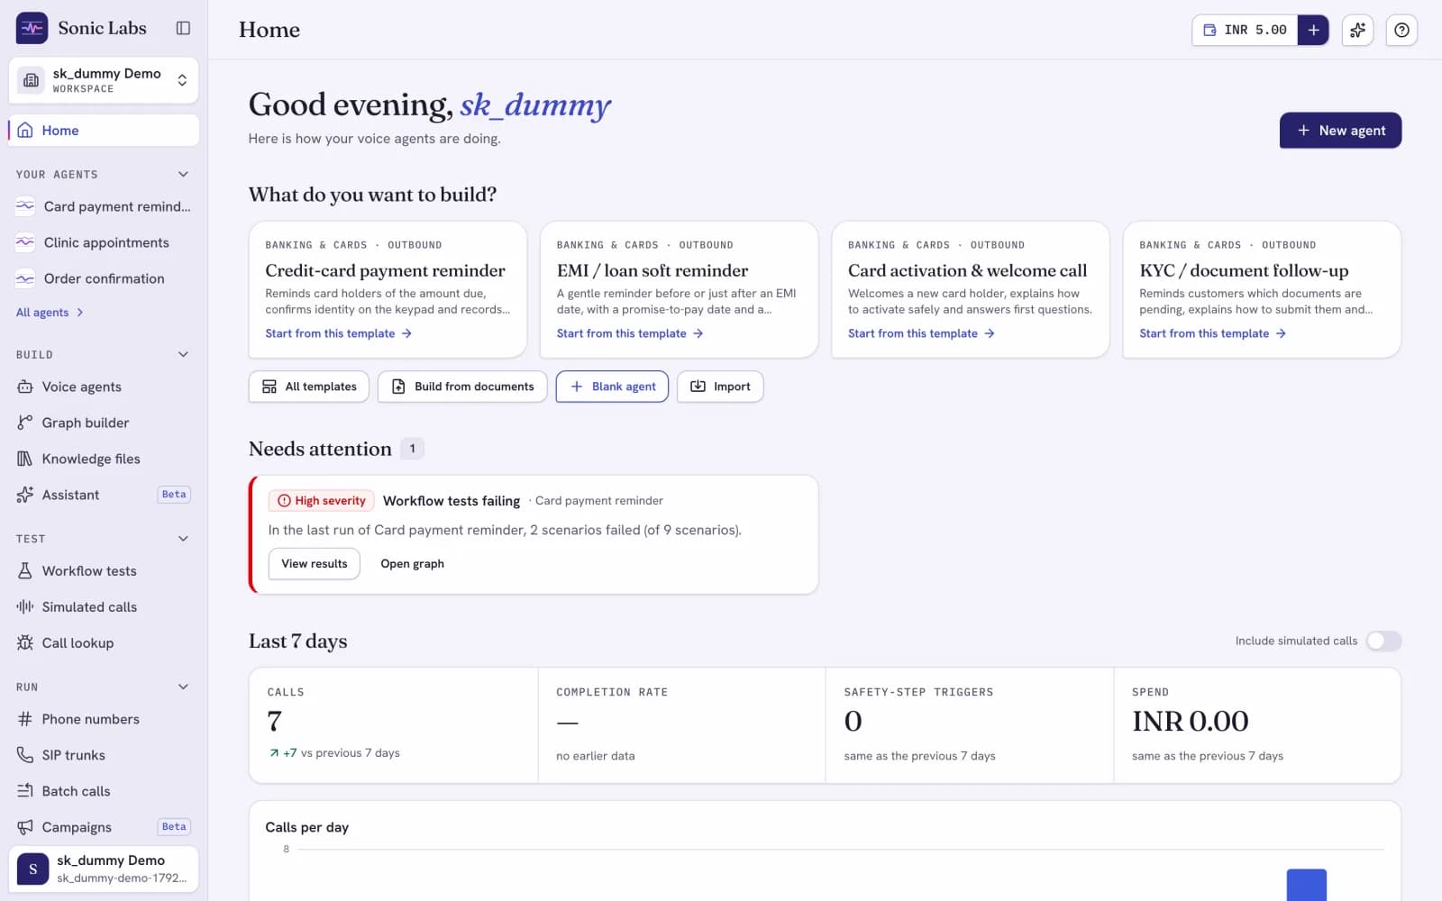Click the sk_dummy Demo account avatar
The height and width of the screenshot is (901, 1442).
(x=33, y=869)
